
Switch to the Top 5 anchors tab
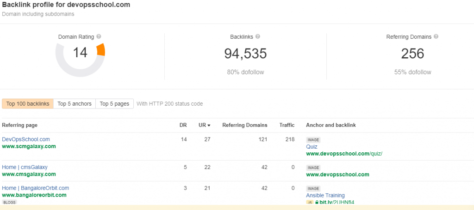[75, 104]
